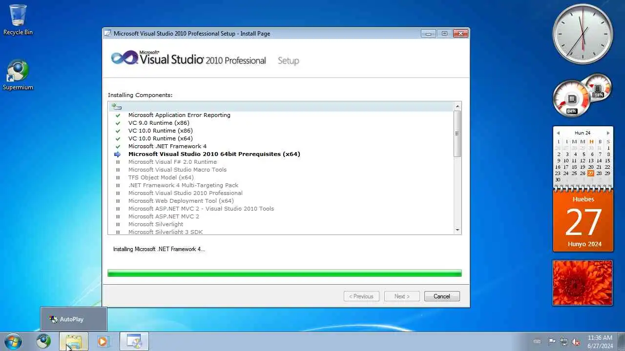Click the CPU meter gadget
This screenshot has width=625, height=351.
572,99
